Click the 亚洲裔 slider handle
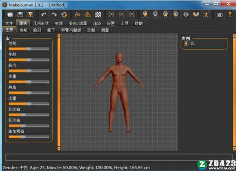Screen dimensions: 236x171 [23, 126]
